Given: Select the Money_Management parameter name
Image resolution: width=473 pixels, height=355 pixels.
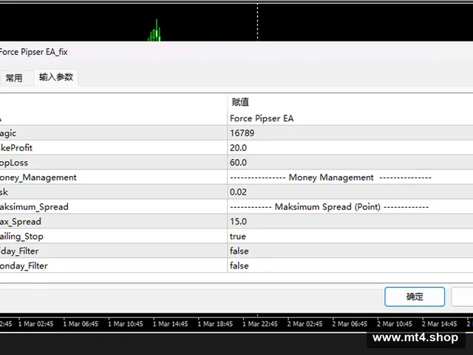Looking at the screenshot, I should pyautogui.click(x=38, y=177).
